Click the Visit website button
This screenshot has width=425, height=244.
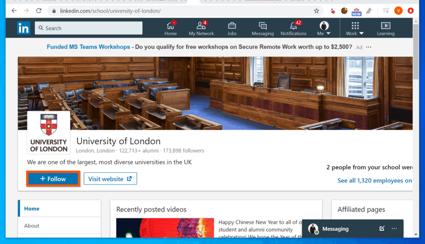110,179
